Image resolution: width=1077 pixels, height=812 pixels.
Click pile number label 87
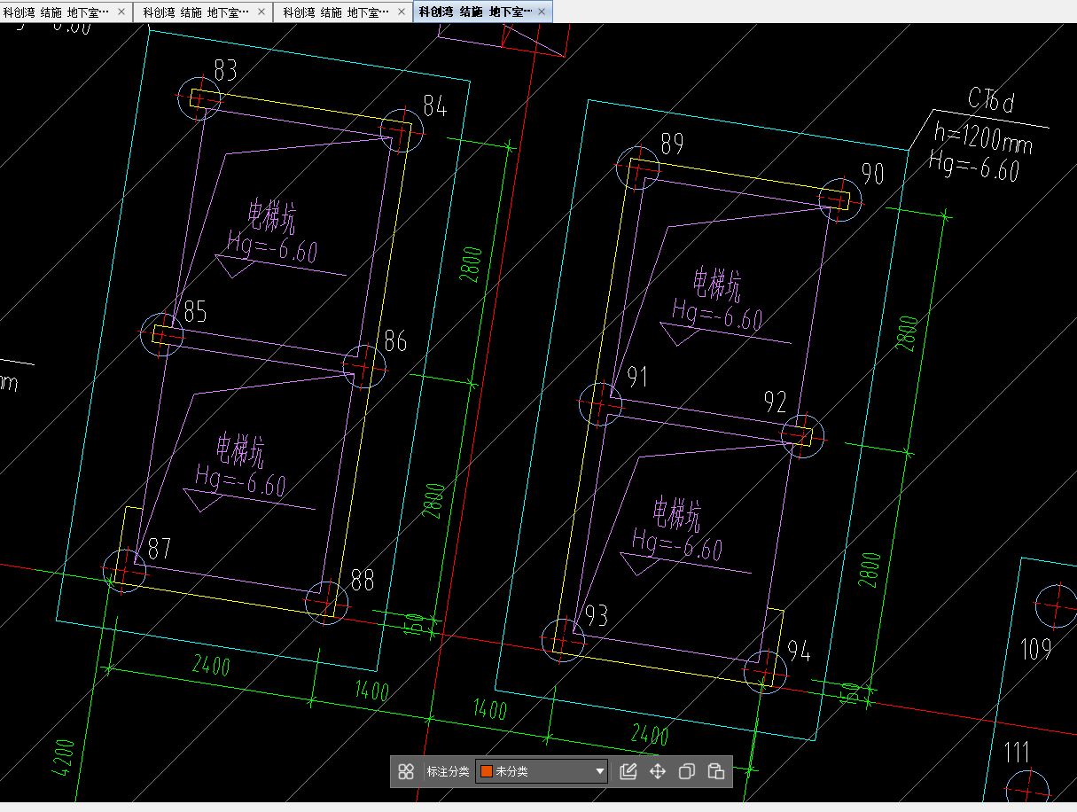160,548
